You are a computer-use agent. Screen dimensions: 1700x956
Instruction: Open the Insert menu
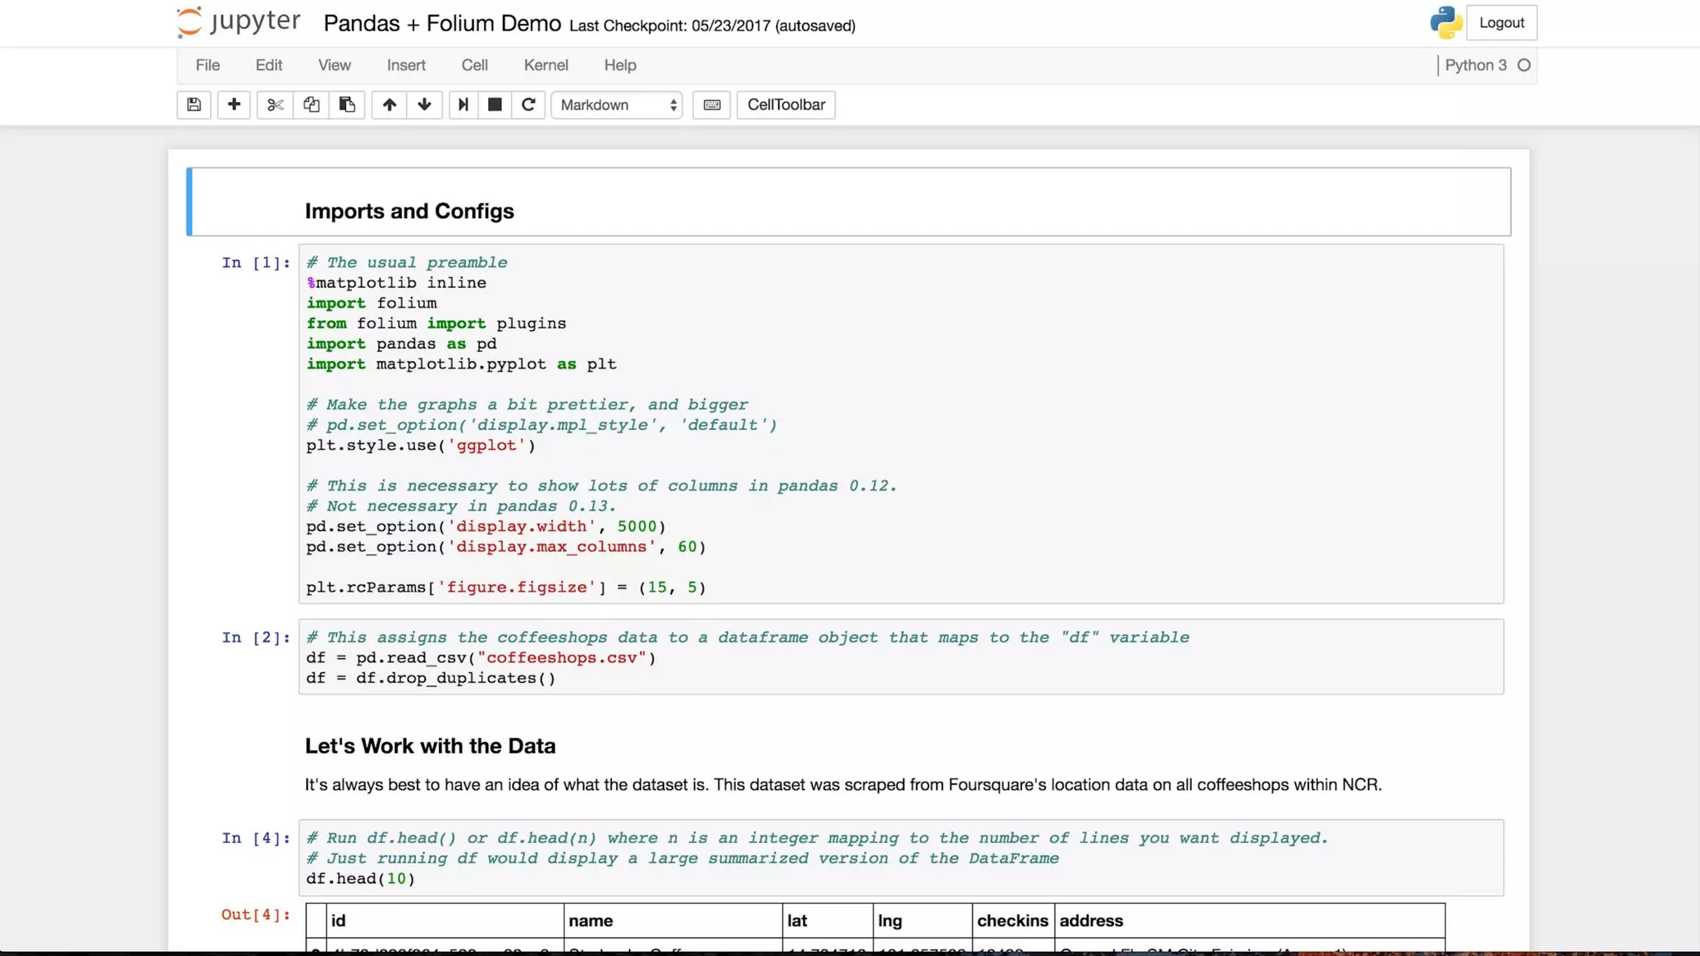[406, 65]
